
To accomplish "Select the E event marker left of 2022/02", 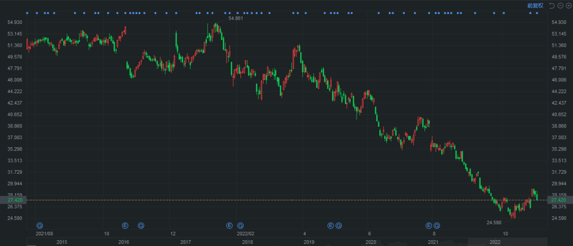I will pyautogui.click(x=230, y=225).
